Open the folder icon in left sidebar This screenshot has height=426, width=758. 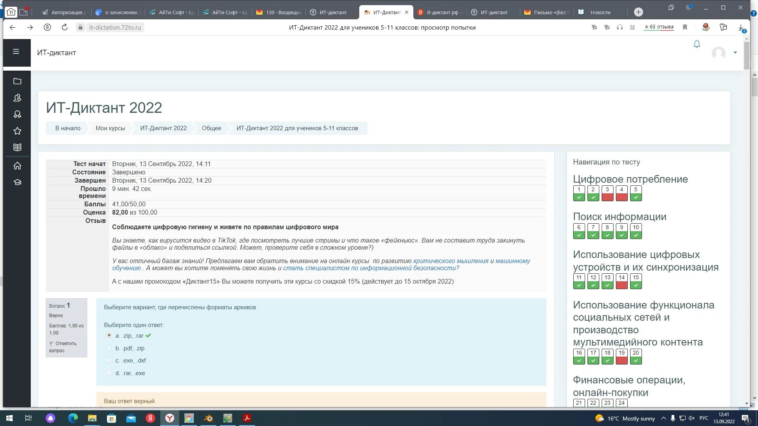17,81
